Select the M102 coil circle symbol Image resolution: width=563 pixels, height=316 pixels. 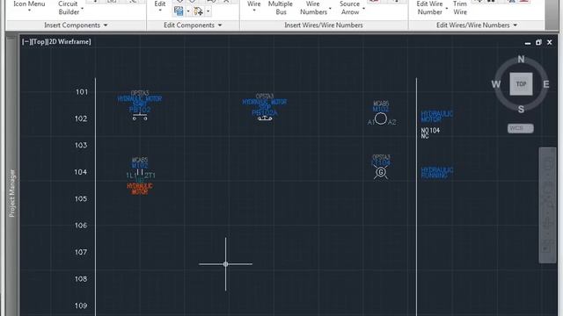click(x=381, y=118)
